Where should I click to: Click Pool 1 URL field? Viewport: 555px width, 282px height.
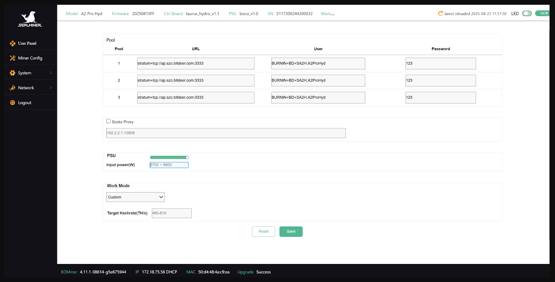pos(196,64)
